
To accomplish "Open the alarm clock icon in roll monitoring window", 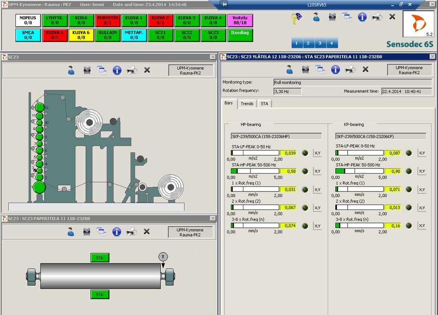I will (x=305, y=69).
